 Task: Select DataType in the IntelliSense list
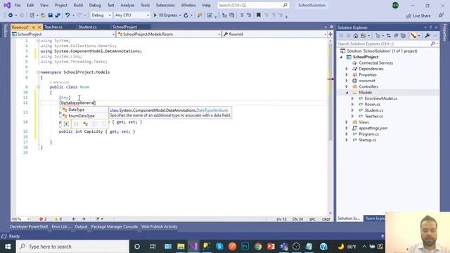coord(84,110)
